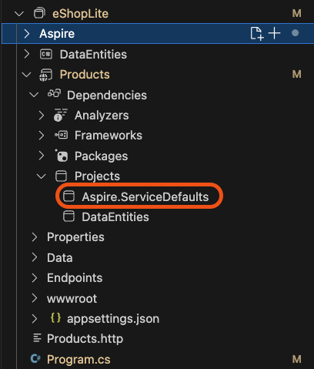Screen dimensions: 314x369
Task: Click the Analyzers icon
Action: pyautogui.click(x=60, y=115)
